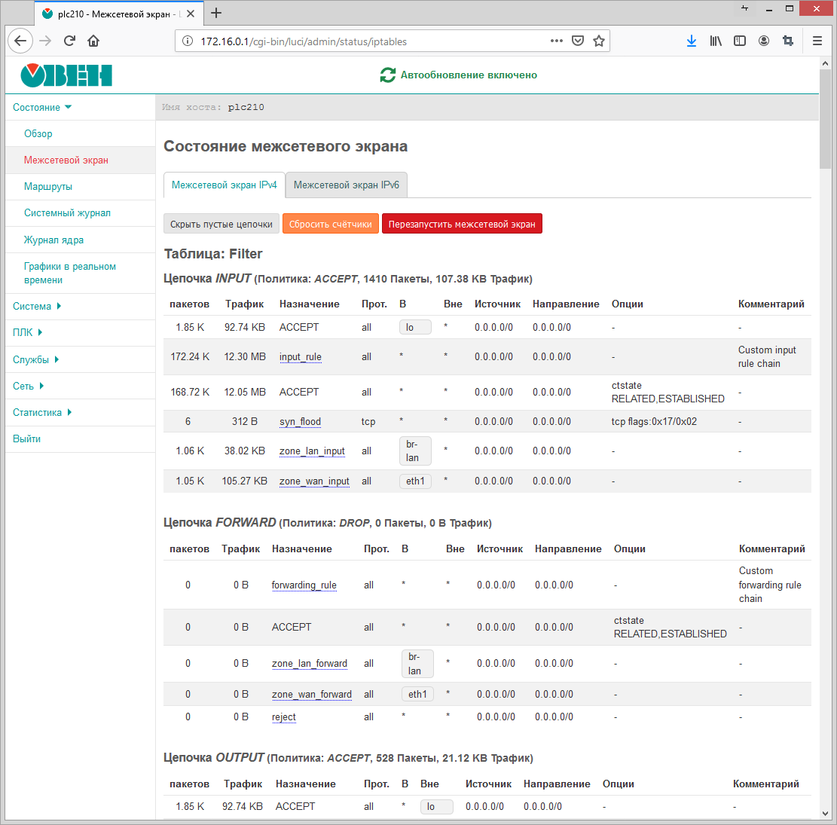The height and width of the screenshot is (825, 837).
Task: Click the browser reload page icon
Action: 69,41
